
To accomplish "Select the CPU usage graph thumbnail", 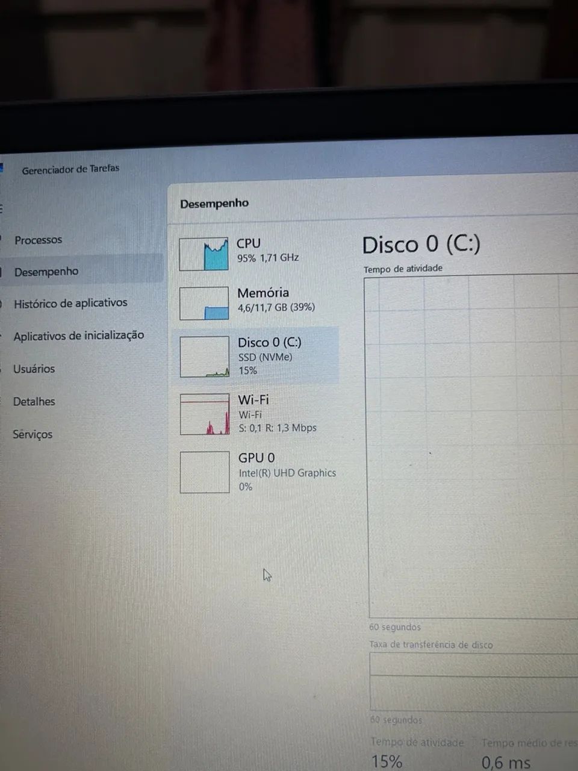I will [x=204, y=254].
